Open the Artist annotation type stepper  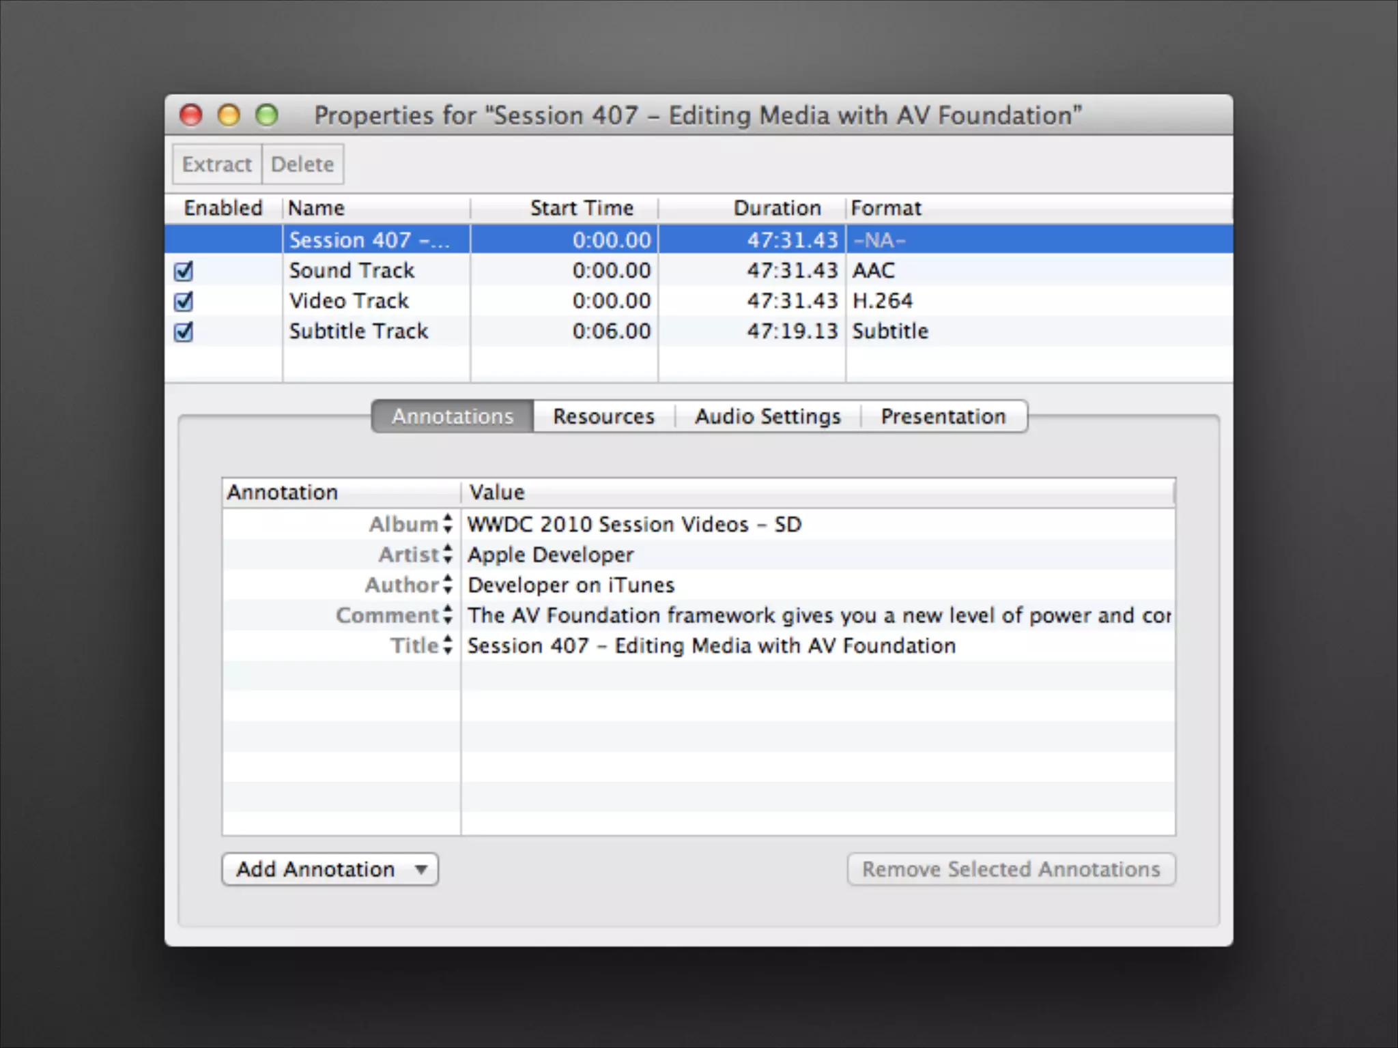[x=447, y=554]
